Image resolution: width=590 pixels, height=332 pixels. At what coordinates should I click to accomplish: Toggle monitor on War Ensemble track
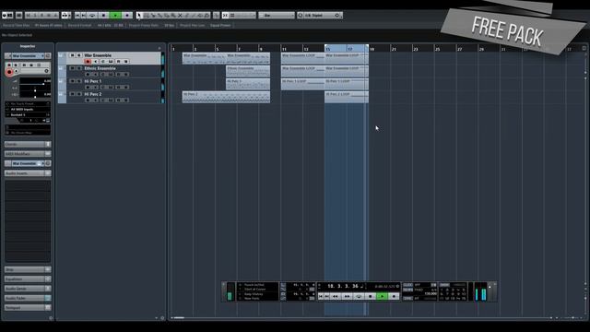click(x=96, y=62)
